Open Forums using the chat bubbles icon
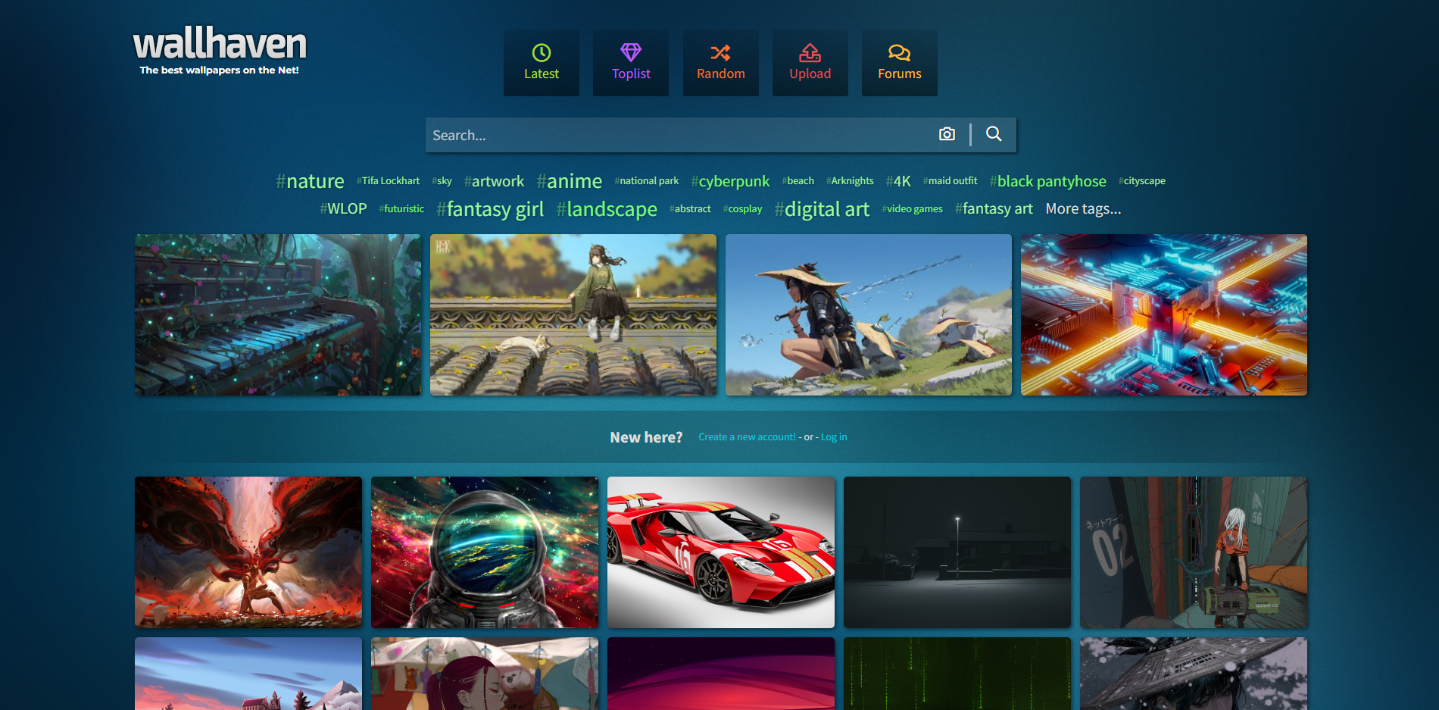 pyautogui.click(x=899, y=52)
